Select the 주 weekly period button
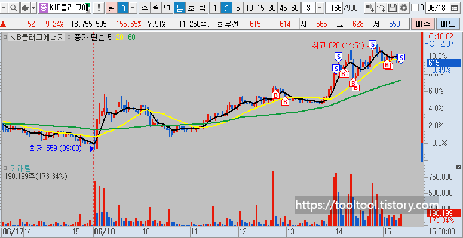Screen dimensions: 463x238 pyautogui.click(x=144, y=8)
